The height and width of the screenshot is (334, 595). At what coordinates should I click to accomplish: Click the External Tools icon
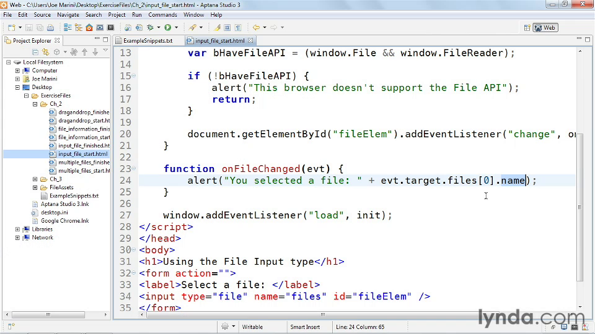[193, 28]
